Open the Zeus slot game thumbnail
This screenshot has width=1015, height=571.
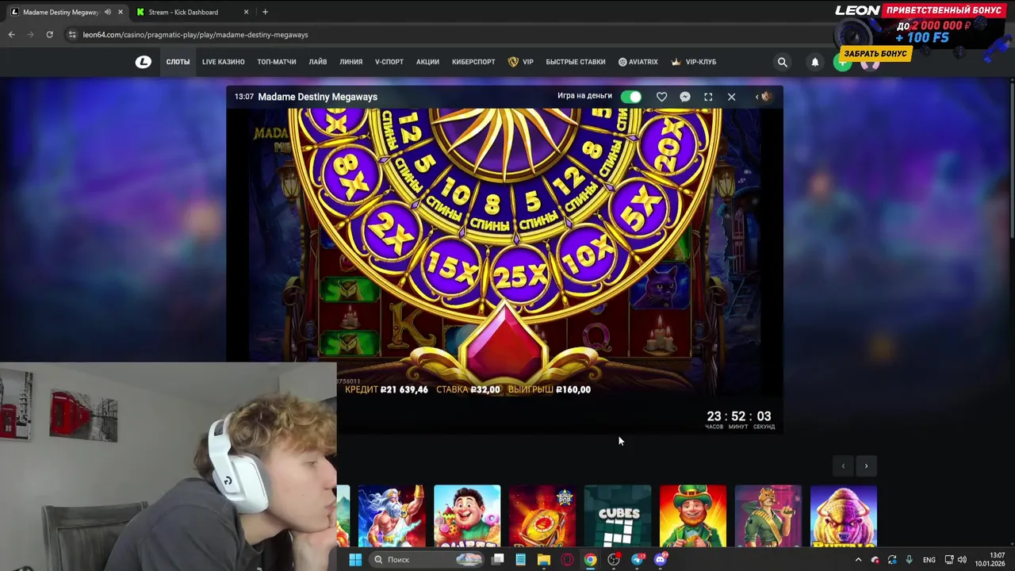click(x=392, y=515)
